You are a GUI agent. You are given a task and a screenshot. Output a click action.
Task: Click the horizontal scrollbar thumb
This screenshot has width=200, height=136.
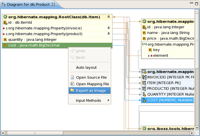coord(35,133)
